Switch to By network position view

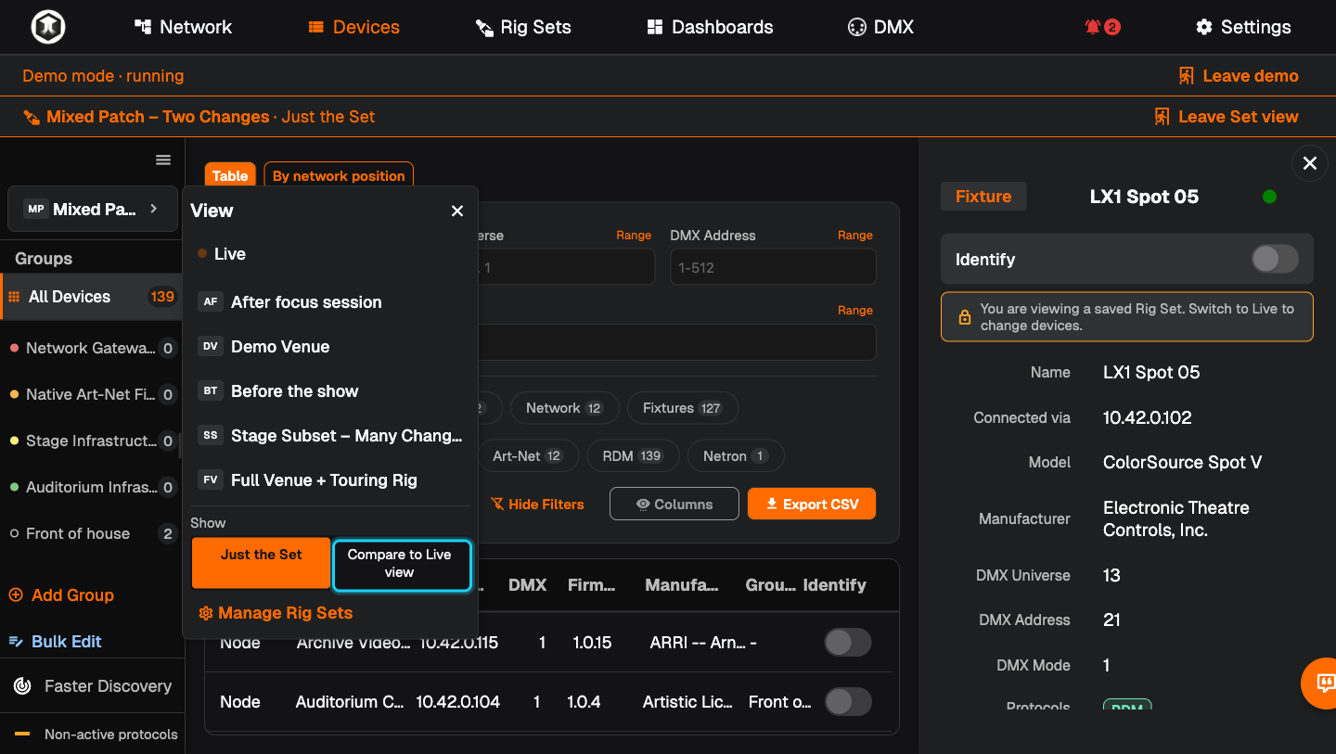[339, 175]
